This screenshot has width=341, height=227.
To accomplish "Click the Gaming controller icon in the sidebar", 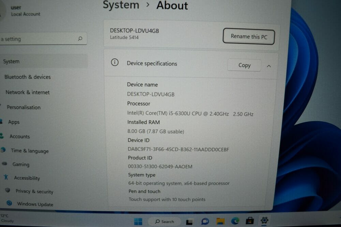I will (4, 164).
